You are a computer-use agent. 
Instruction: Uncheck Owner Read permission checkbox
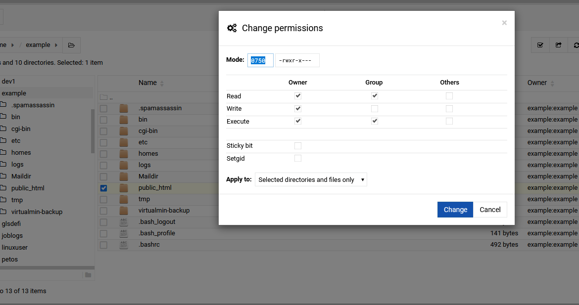298,96
